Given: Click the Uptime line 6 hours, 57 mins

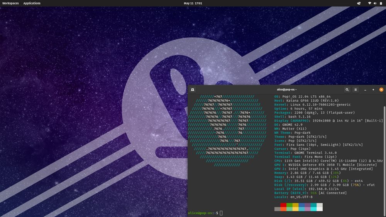Looking at the screenshot, I should 298,109.
